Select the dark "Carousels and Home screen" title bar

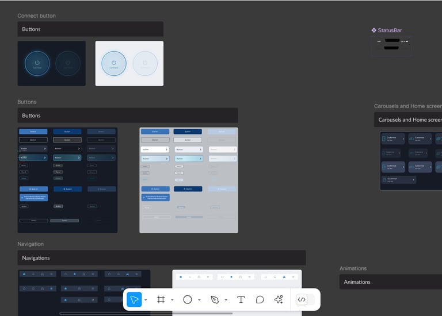click(x=408, y=120)
